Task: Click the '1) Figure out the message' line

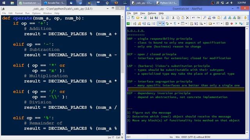Action: pyautogui.click(x=149, y=113)
